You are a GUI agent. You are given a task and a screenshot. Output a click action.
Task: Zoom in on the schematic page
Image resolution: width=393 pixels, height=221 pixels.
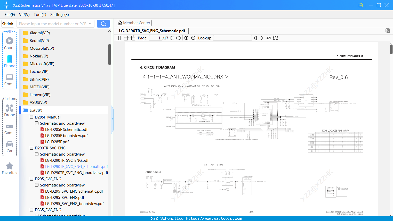click(x=187, y=38)
